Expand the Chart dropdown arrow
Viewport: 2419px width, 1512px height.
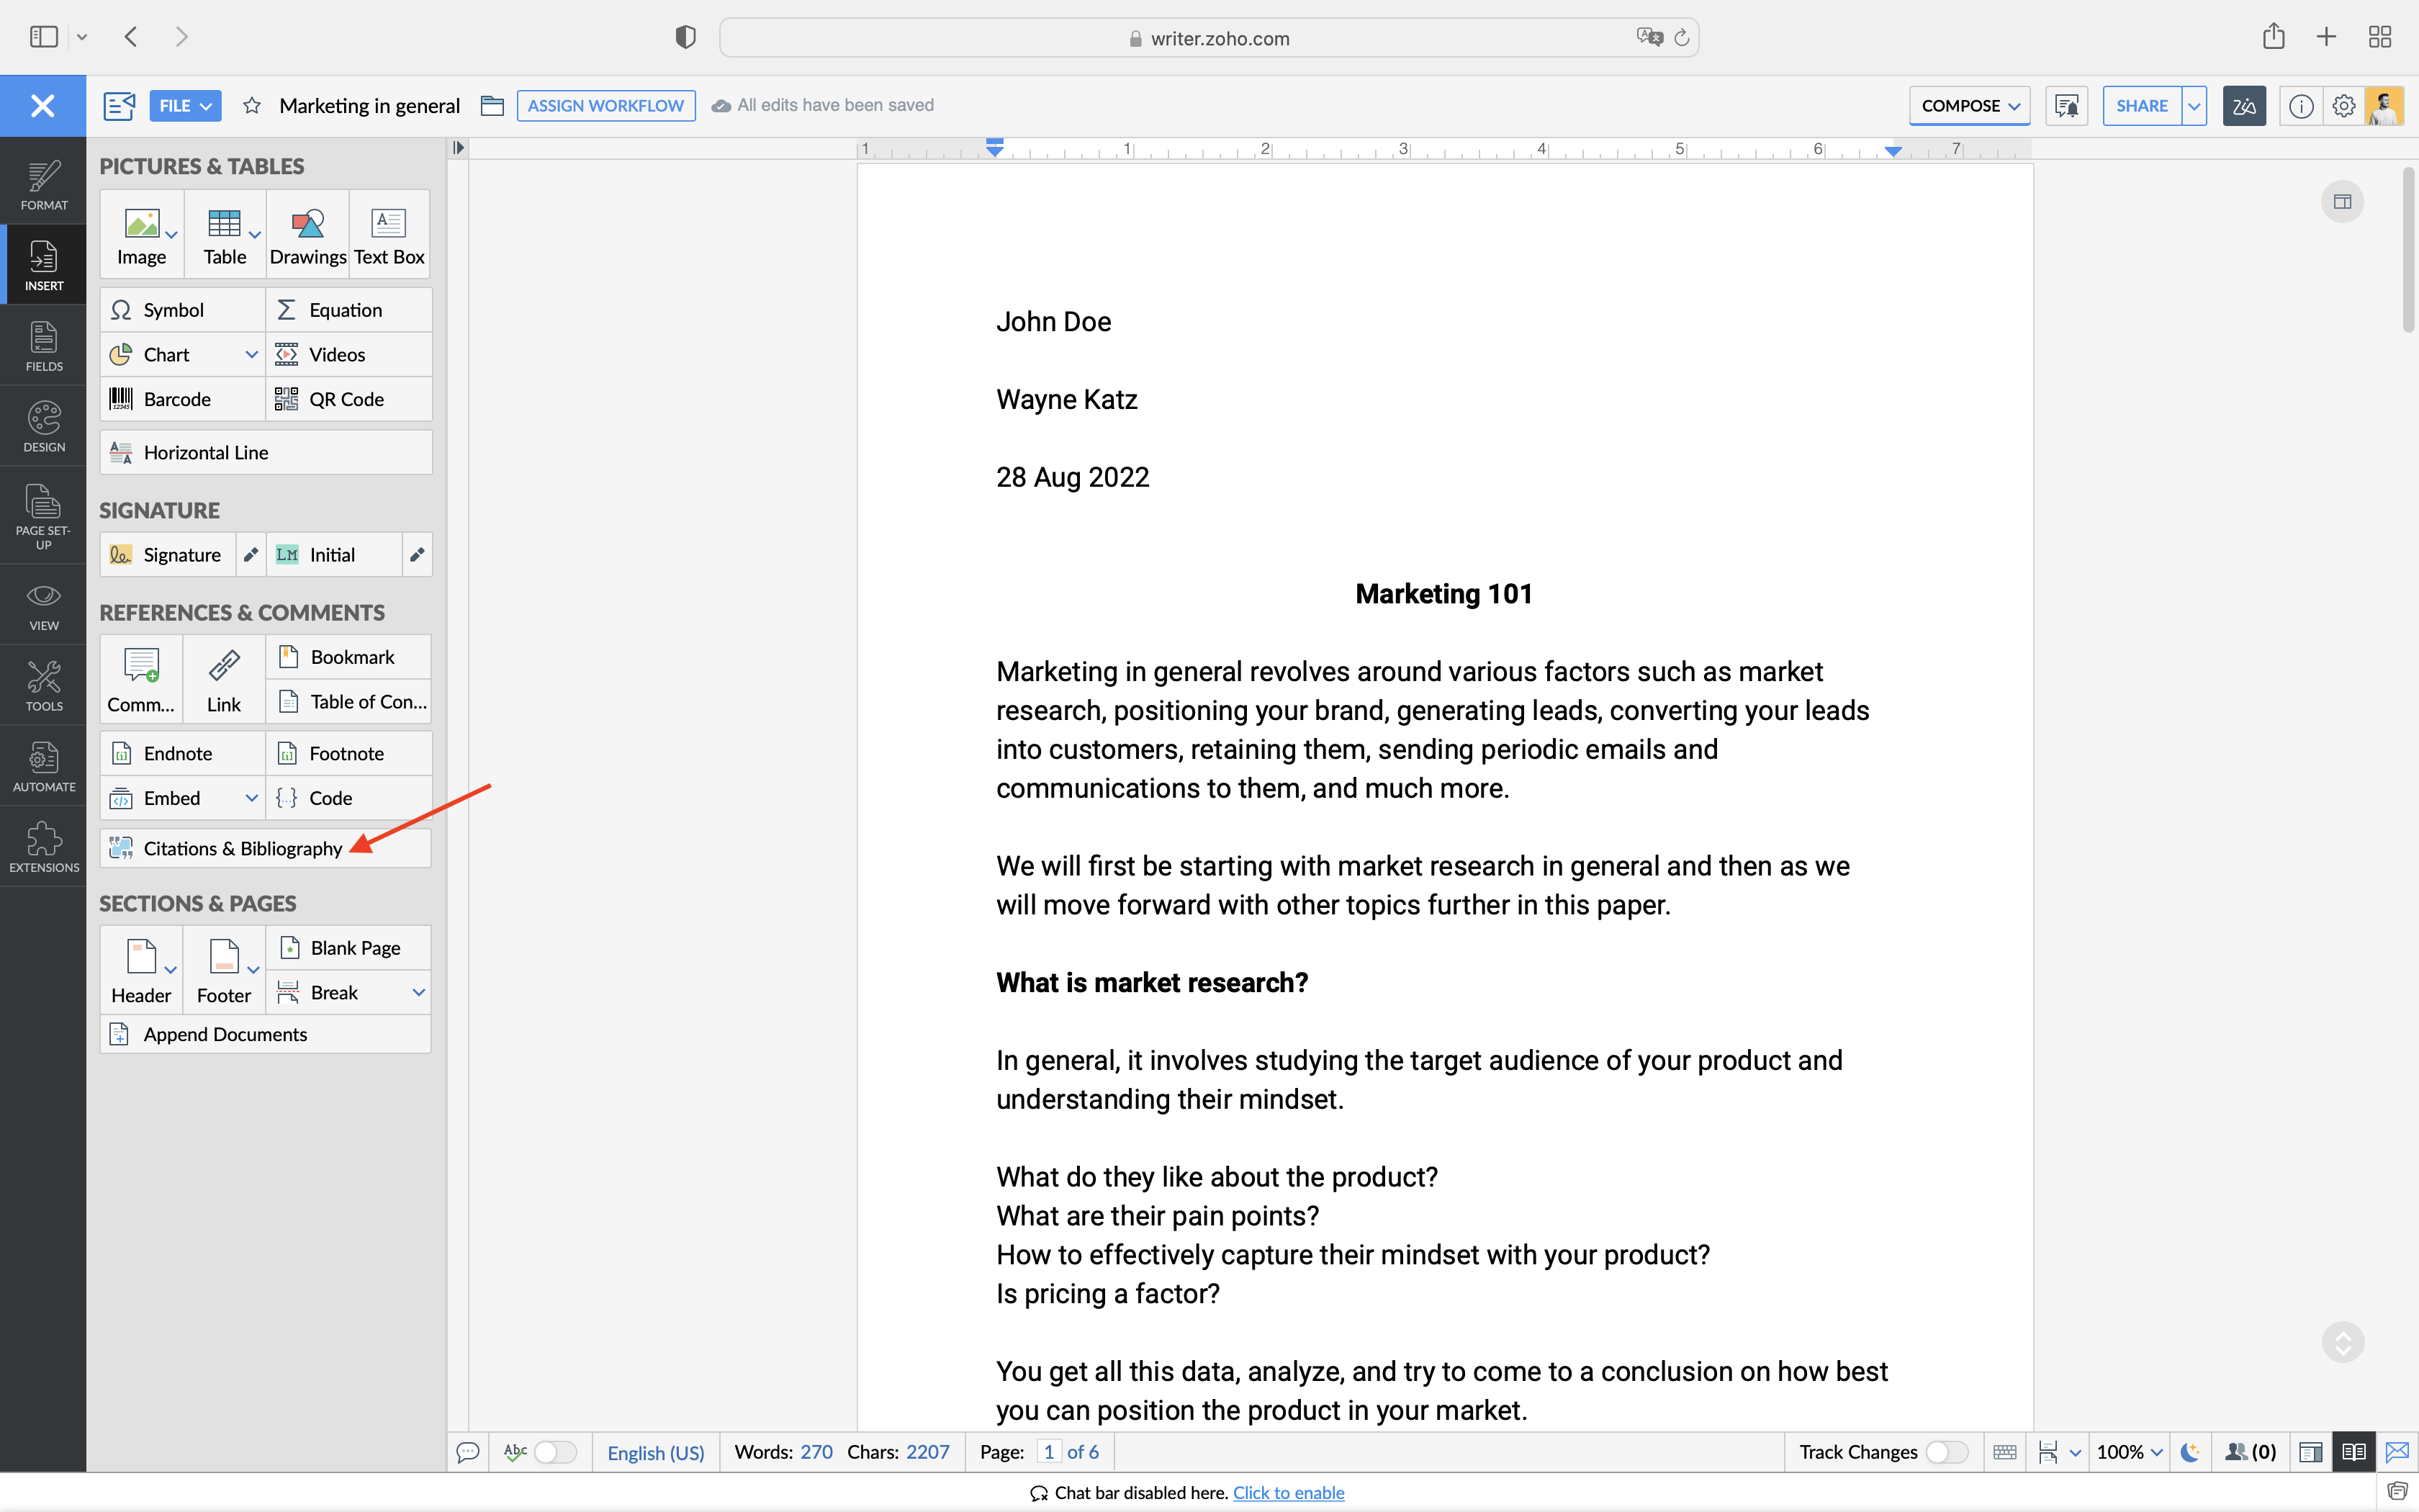[x=252, y=354]
